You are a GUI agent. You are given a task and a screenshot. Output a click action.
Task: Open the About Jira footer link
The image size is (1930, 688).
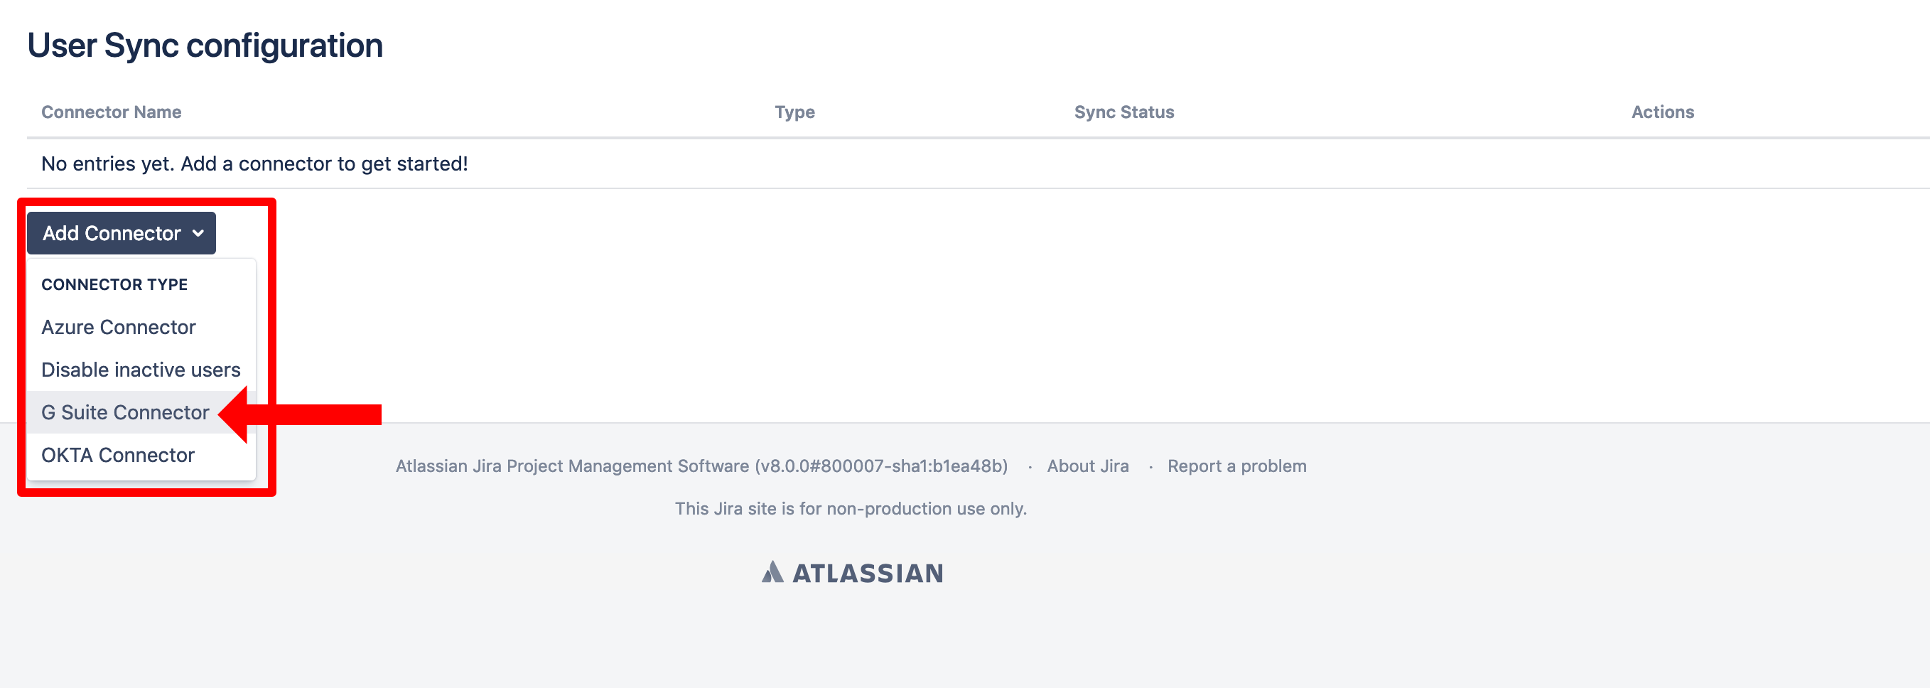point(1087,466)
